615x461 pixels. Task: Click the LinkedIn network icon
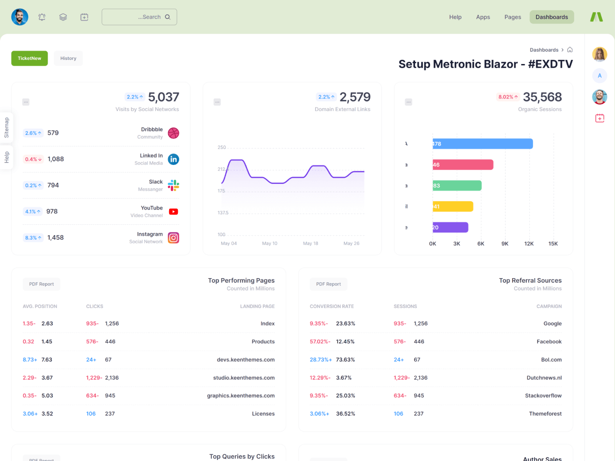(x=174, y=159)
